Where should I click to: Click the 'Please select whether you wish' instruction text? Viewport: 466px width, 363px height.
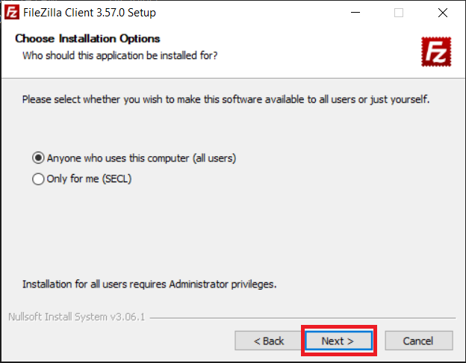click(x=226, y=99)
